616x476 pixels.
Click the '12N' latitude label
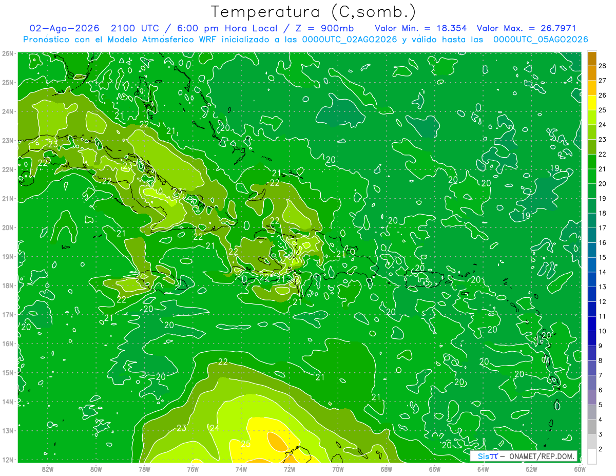coord(8,460)
